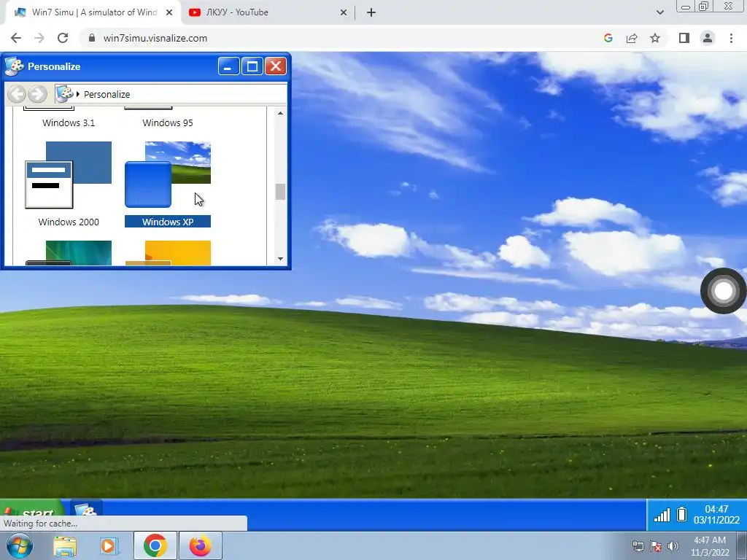
Task: Choose the teal Vista theme thumbnail
Action: click(x=69, y=253)
